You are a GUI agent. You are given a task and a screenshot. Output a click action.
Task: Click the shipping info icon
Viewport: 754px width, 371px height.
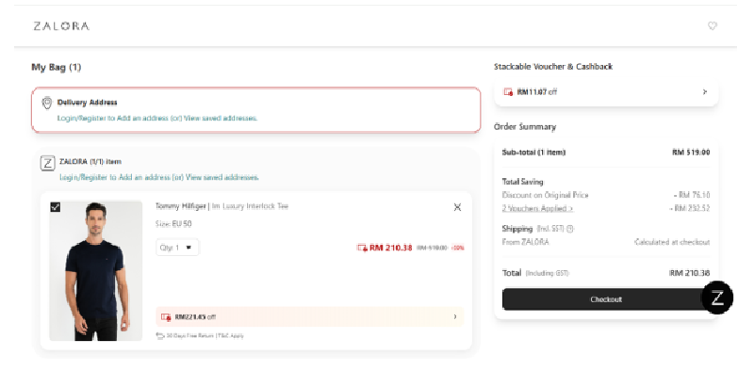(570, 229)
